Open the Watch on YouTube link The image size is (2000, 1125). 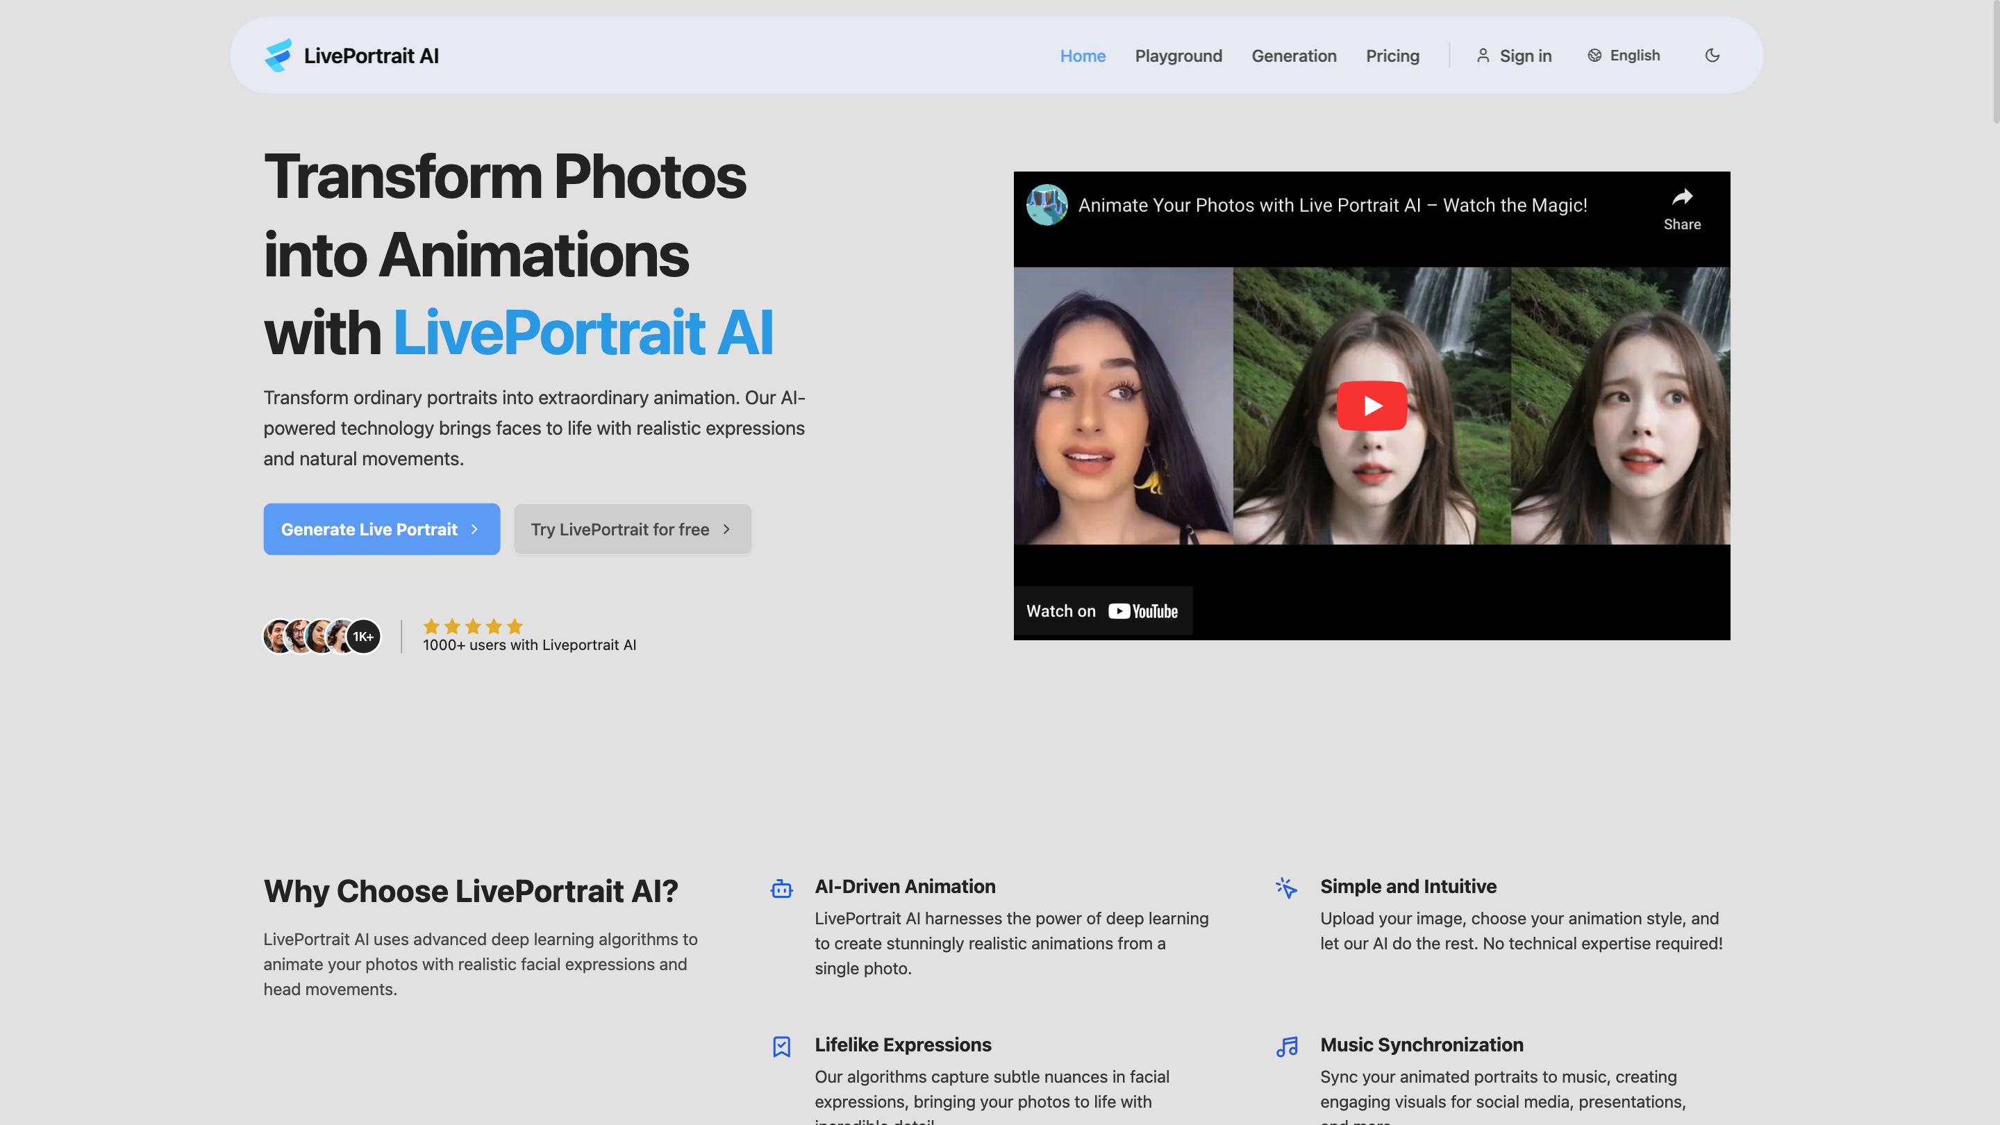1103,610
